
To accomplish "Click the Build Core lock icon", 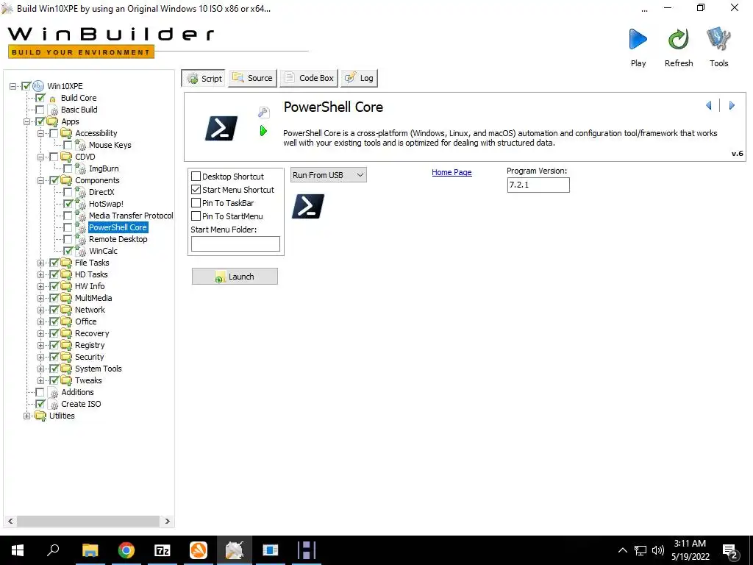I will (x=52, y=99).
